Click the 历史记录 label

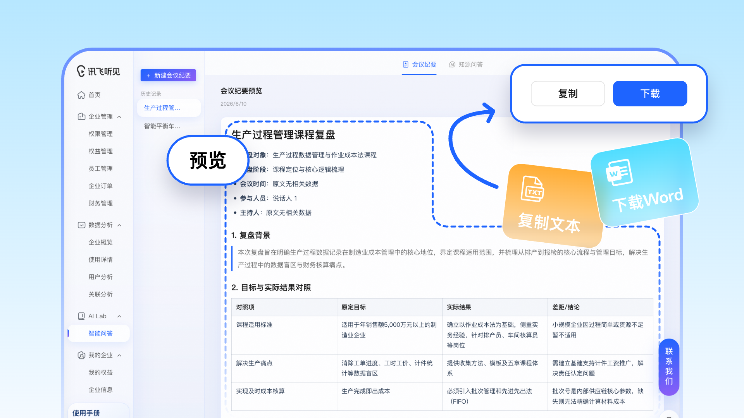coord(151,94)
